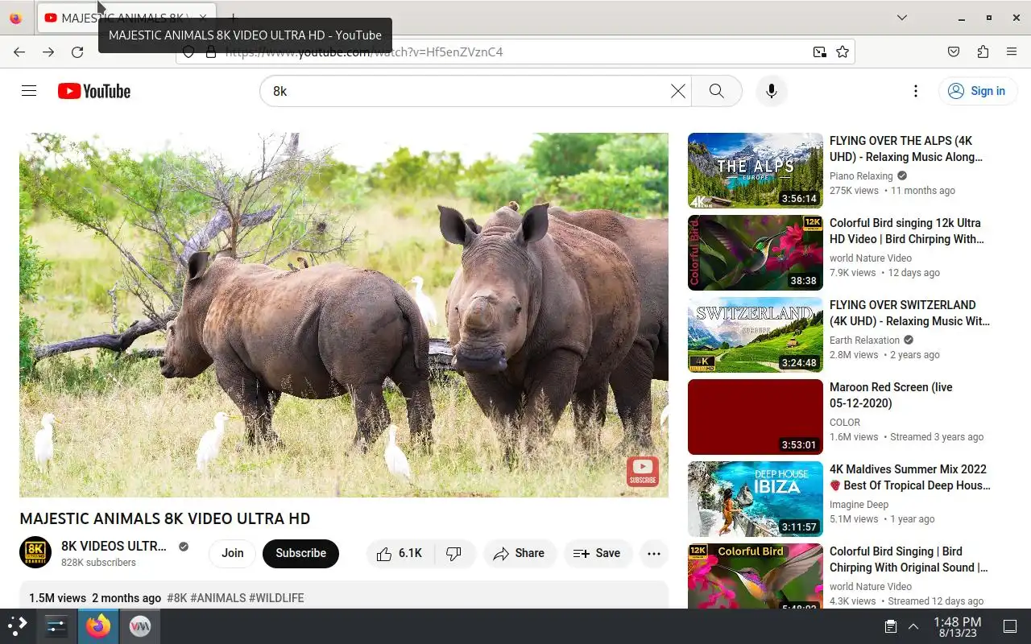The image size is (1031, 644).
Task: Open YouTube settings three-dot menu
Action: click(915, 91)
